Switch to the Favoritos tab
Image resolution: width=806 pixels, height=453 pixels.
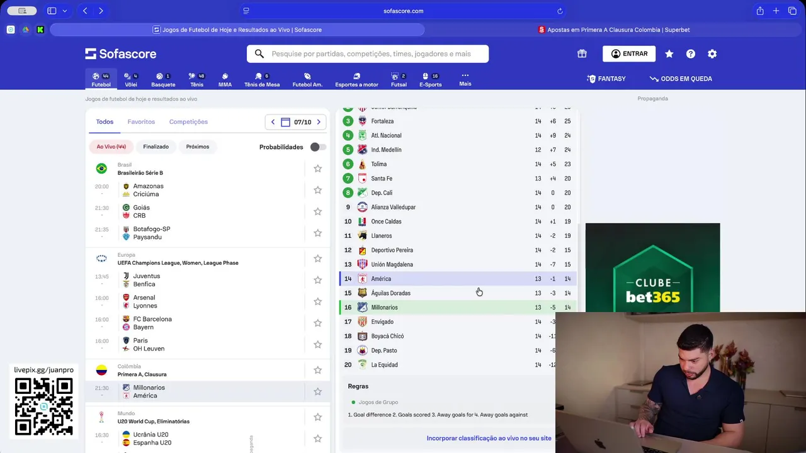pos(141,122)
